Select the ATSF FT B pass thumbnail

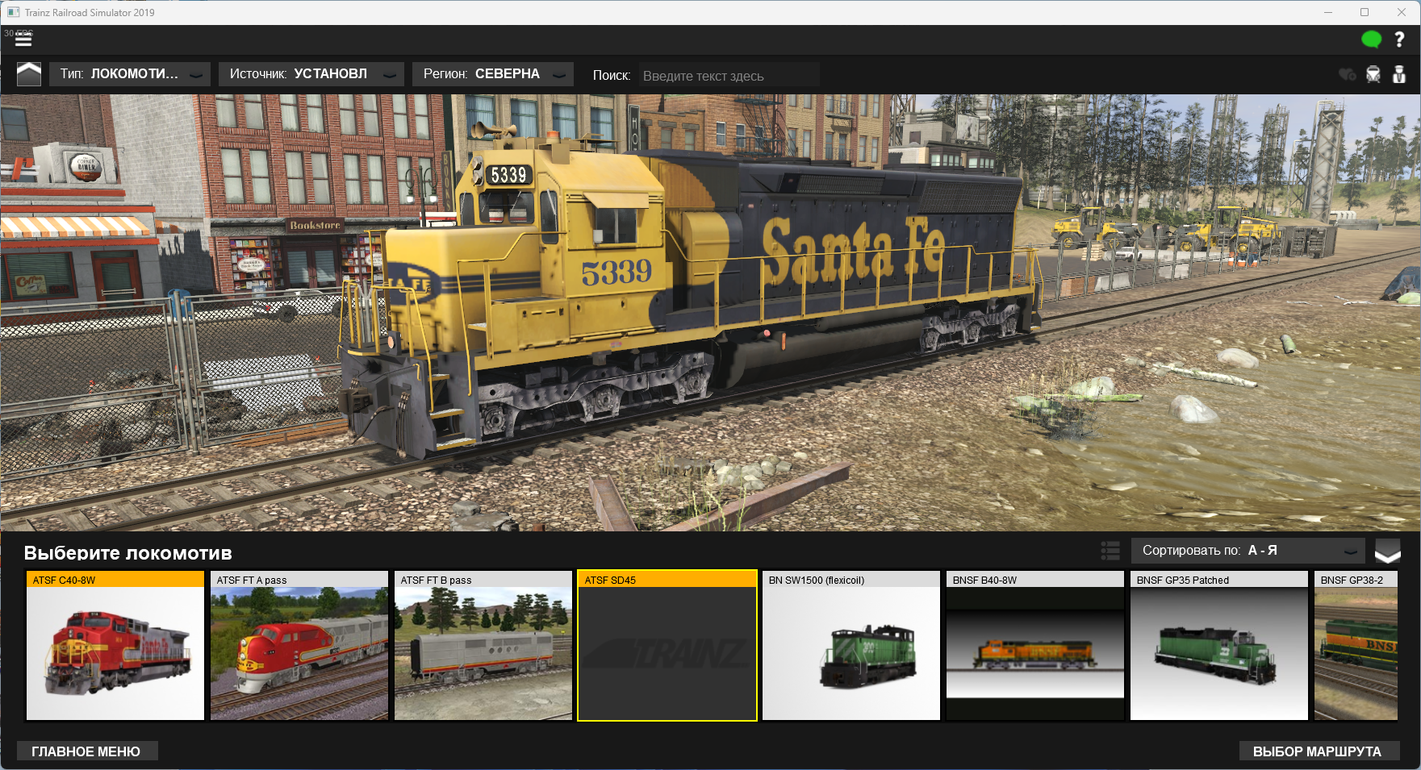pos(483,646)
